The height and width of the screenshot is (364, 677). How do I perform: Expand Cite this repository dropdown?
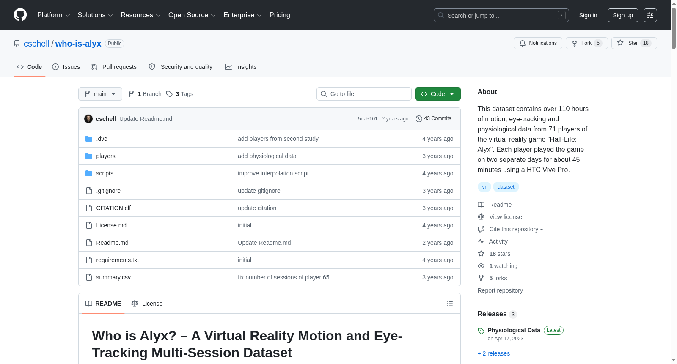pos(516,229)
